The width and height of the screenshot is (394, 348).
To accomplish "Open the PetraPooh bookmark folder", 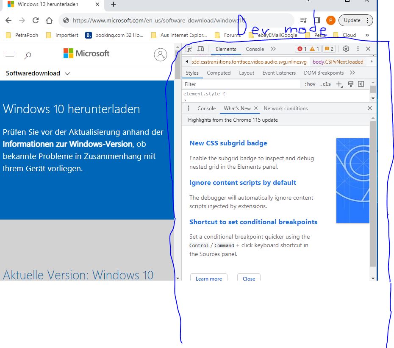I will click(22, 35).
